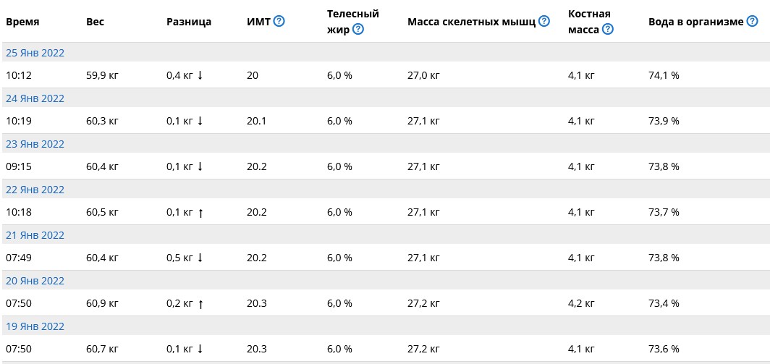The width and height of the screenshot is (770, 364).
Task: Select the 19 Янв 2022 date link
Action: point(35,326)
